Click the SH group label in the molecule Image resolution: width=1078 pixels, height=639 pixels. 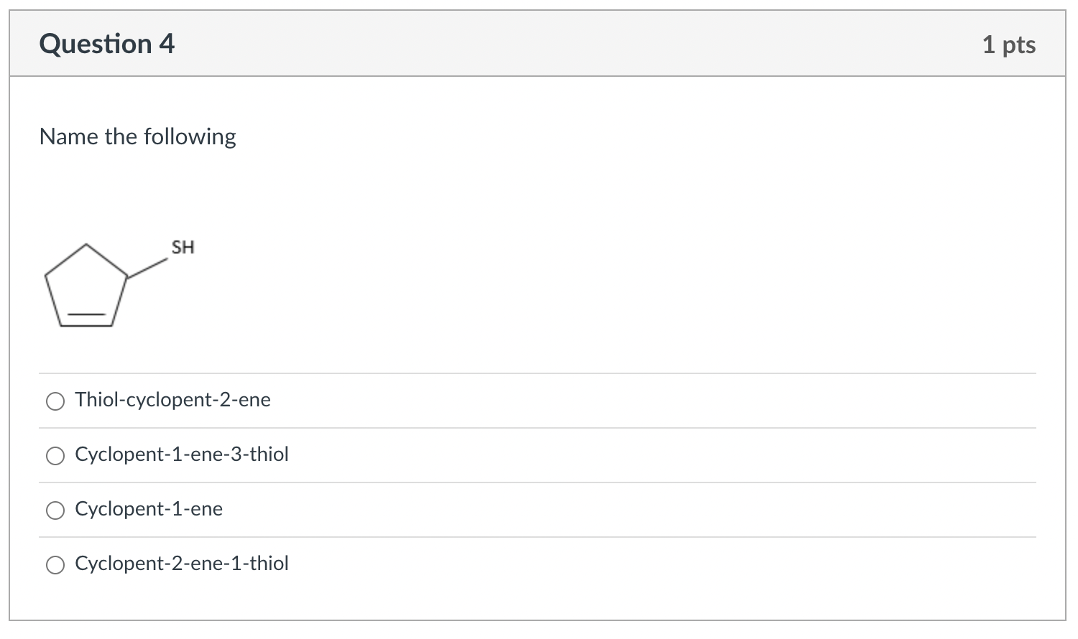pyautogui.click(x=183, y=247)
